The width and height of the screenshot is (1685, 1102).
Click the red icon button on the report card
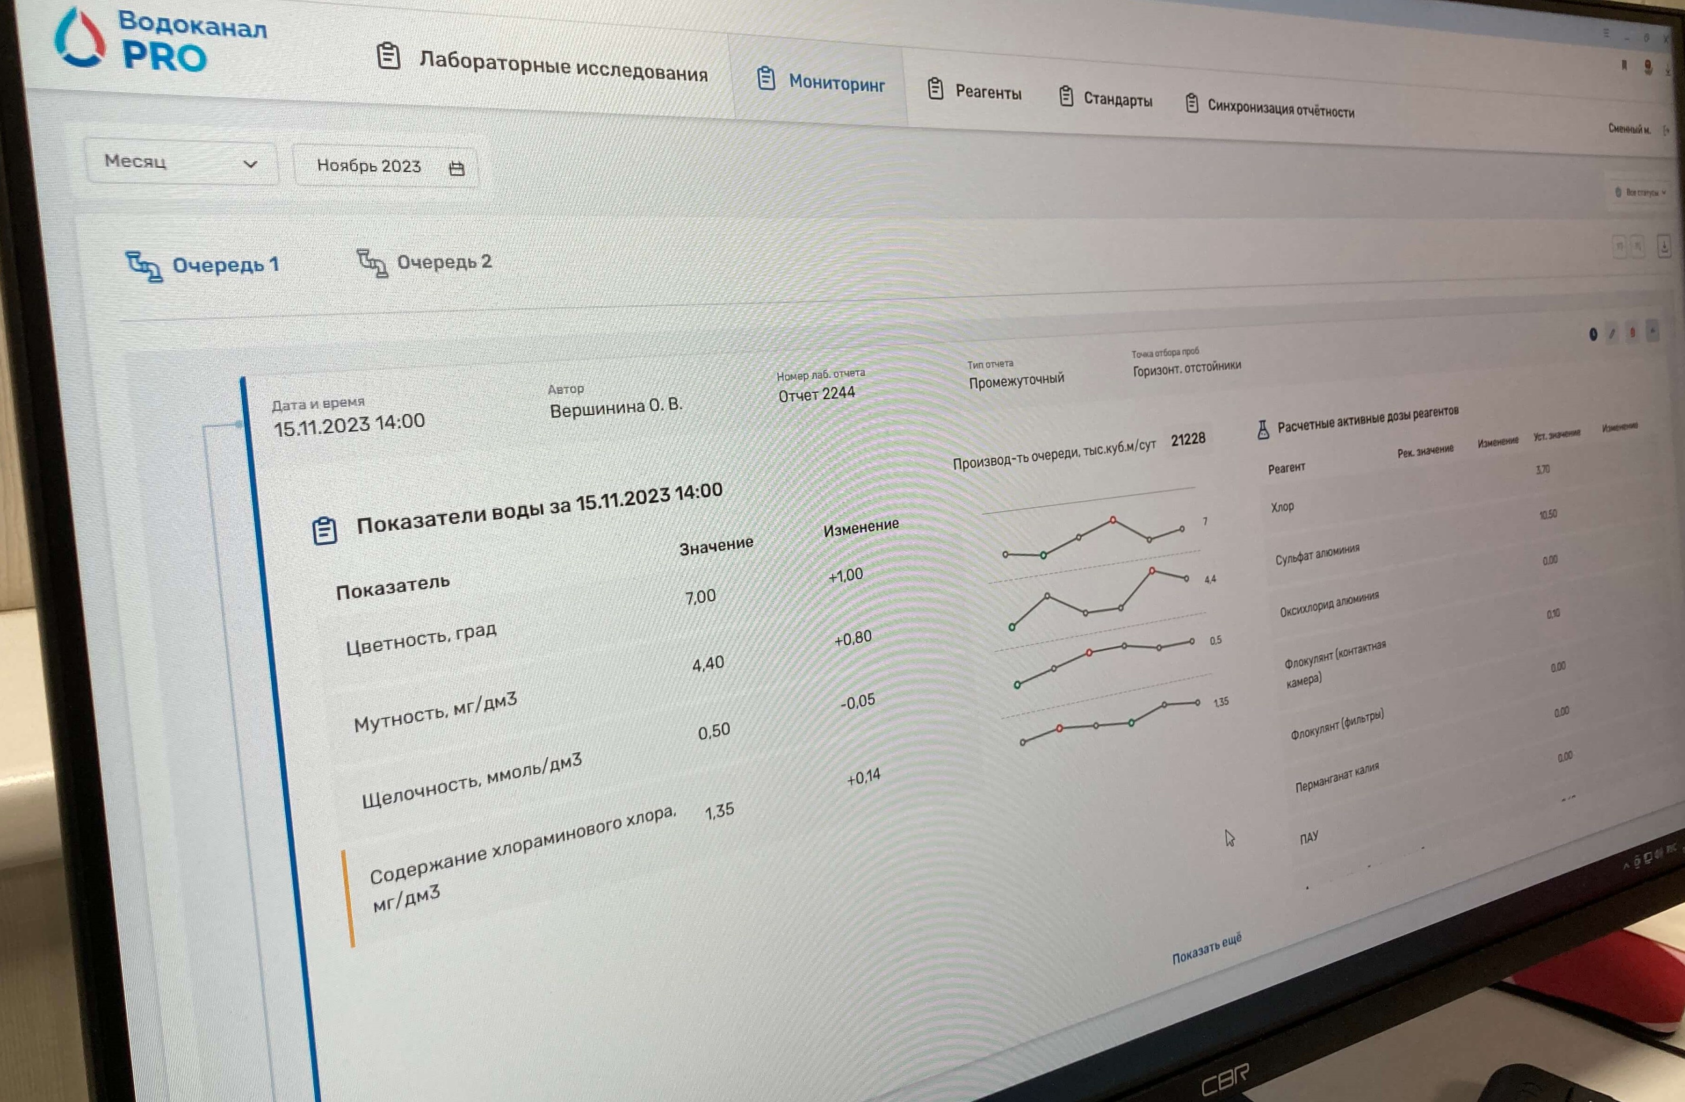1633,332
